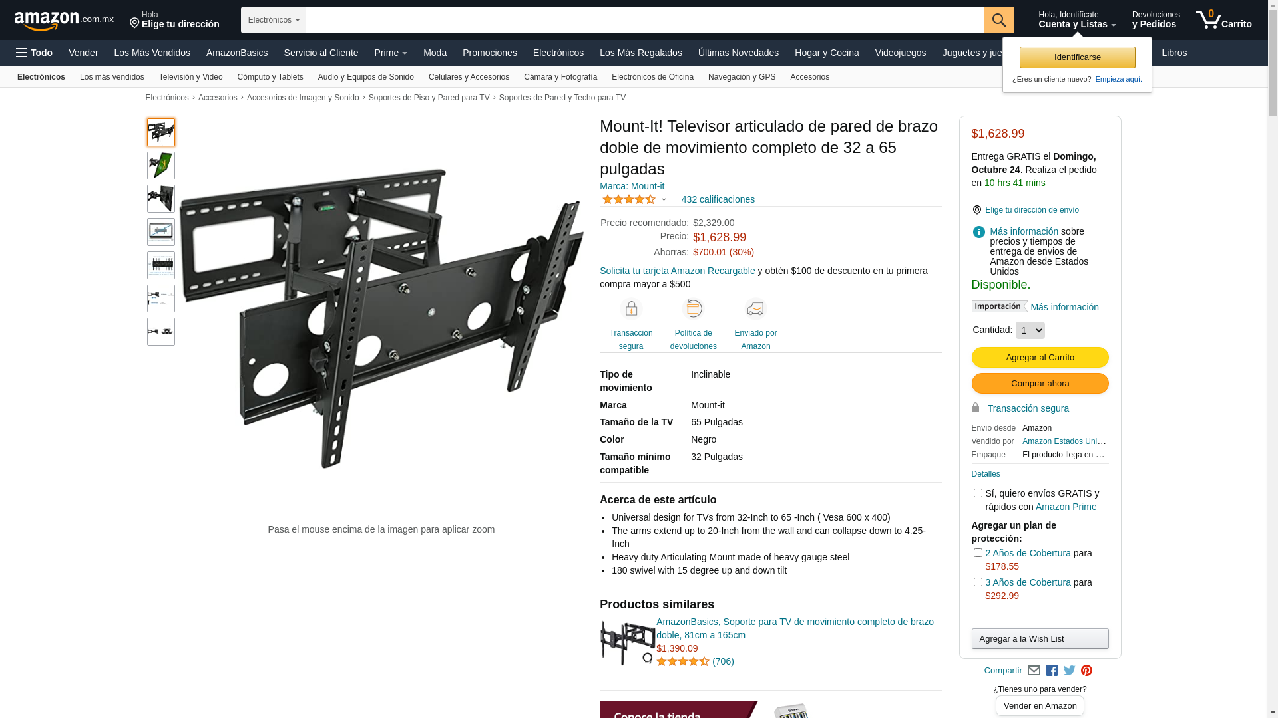Screen dimensions: 1278x718
Task: Expand the Electrónicos search category dropdown
Action: pyautogui.click(x=274, y=20)
